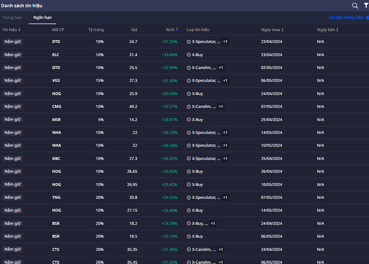Select stock code MSR in the table

click(56, 120)
